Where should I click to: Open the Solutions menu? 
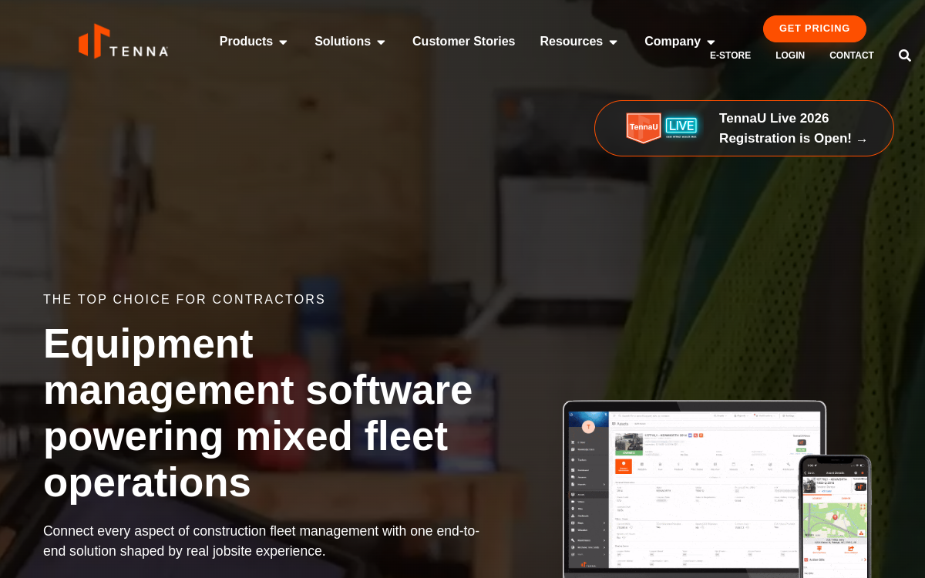click(342, 42)
